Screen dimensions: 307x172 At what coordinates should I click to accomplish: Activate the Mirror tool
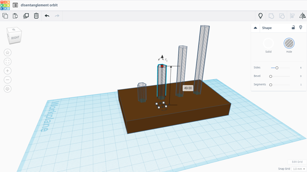(303, 16)
